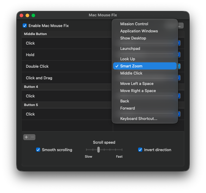Click the Slow label under the slider
Screen dimensions: 206x193
88,156
